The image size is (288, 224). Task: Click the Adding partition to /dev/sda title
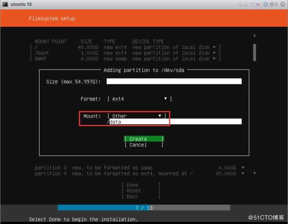pos(144,70)
